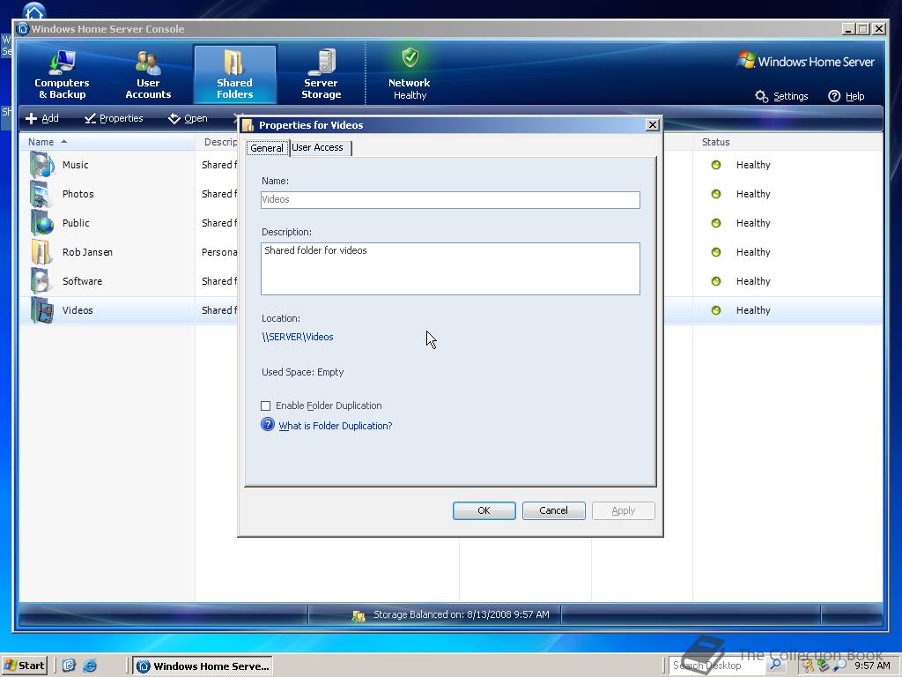This screenshot has height=677, width=902.
Task: Click the Healthy status dot for Rob Jansen
Action: pos(716,252)
